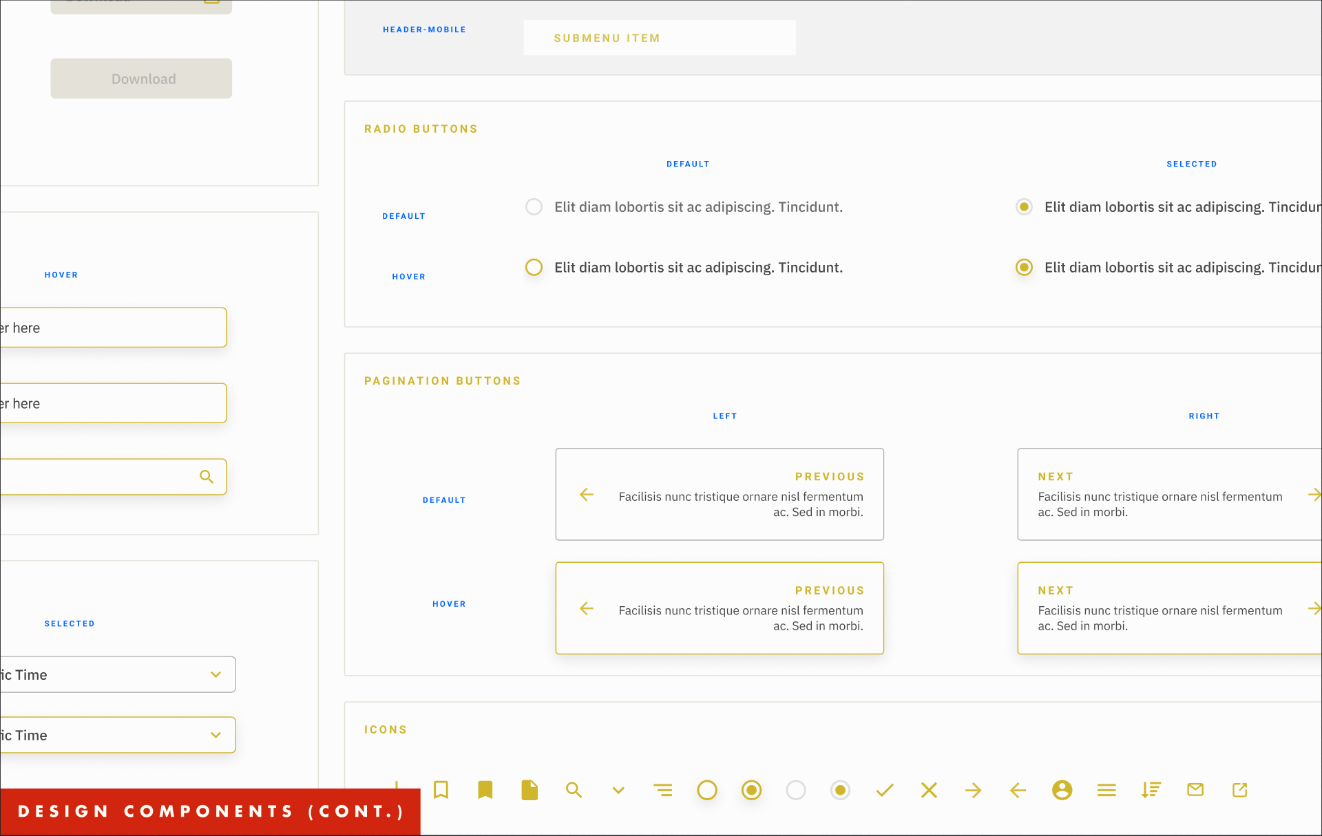Click the chevron down icon in icons row

tap(618, 791)
